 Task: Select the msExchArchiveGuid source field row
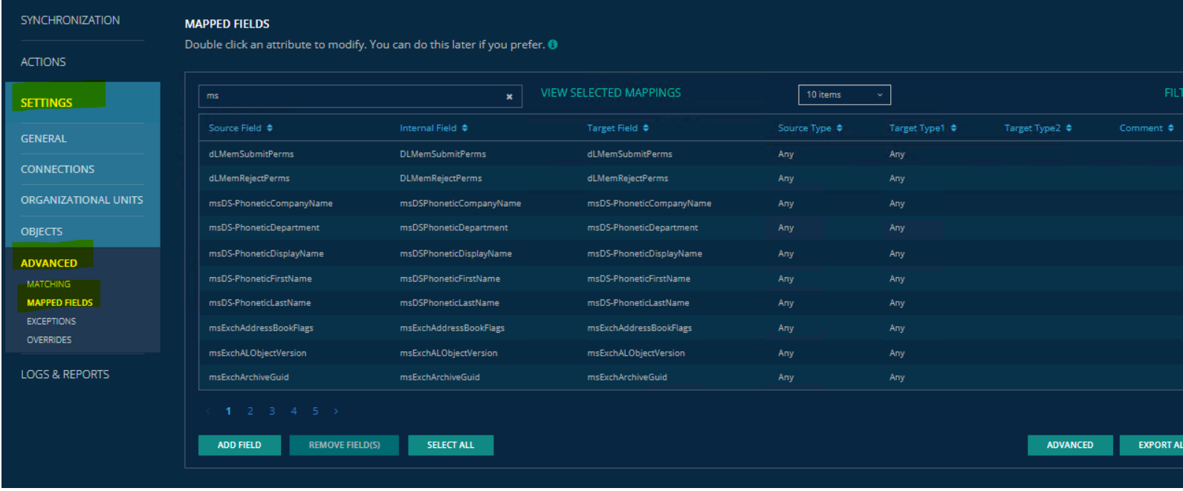(249, 377)
